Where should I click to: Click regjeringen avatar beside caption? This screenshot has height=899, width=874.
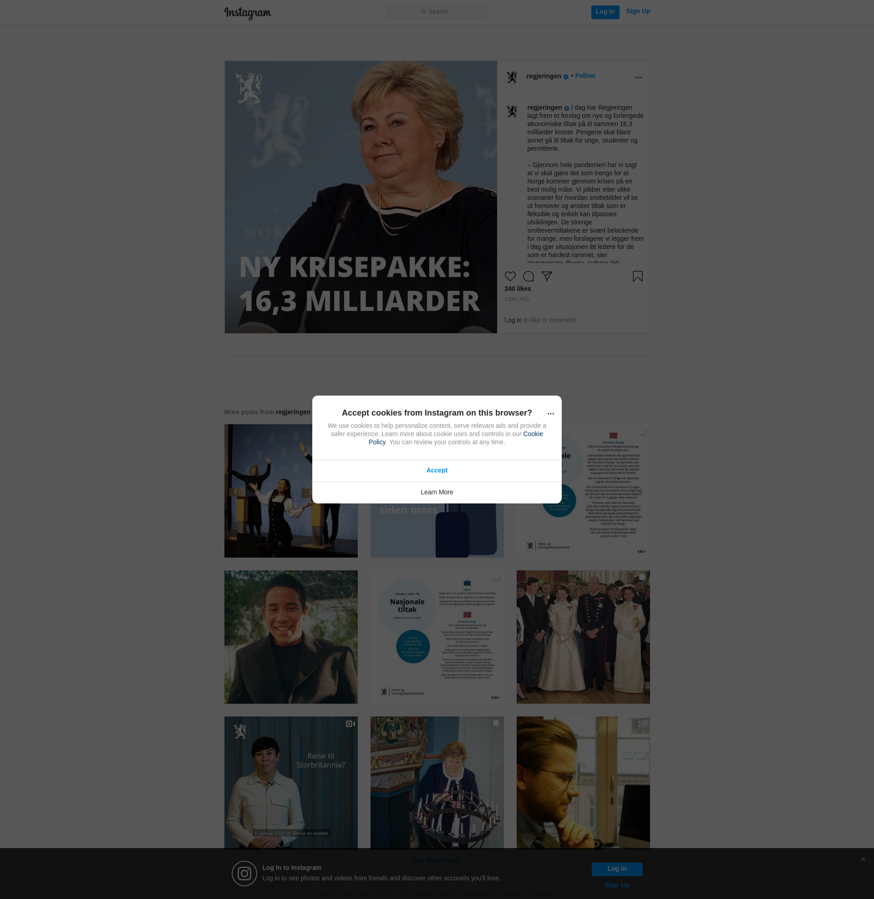tap(511, 112)
